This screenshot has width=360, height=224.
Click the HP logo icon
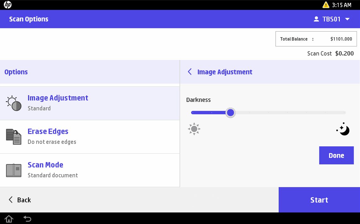pyautogui.click(x=8, y=5)
